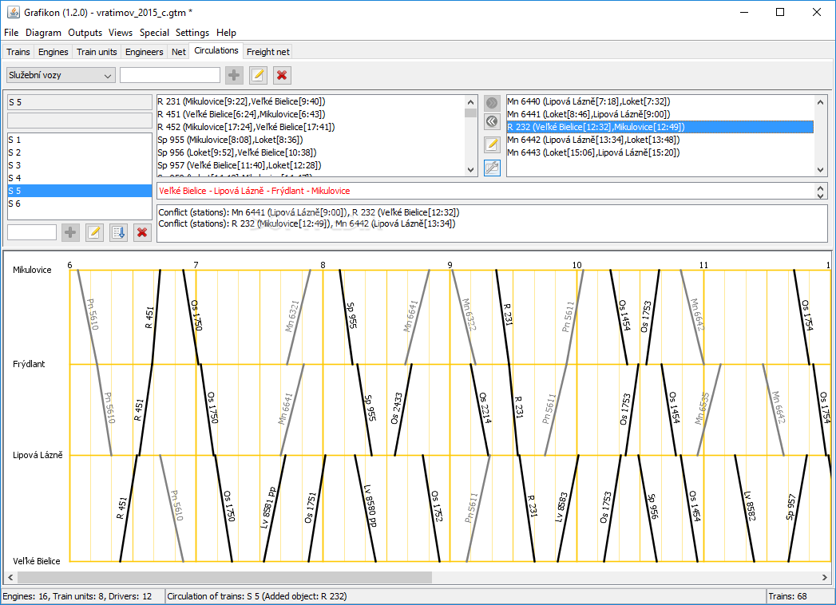Click the Sp 955 train line near Mikulovice

(346, 317)
